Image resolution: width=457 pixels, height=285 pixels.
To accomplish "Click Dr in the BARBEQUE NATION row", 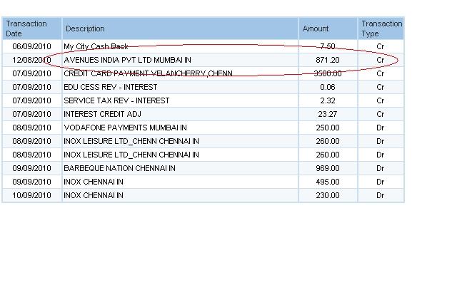I will [x=381, y=168].
